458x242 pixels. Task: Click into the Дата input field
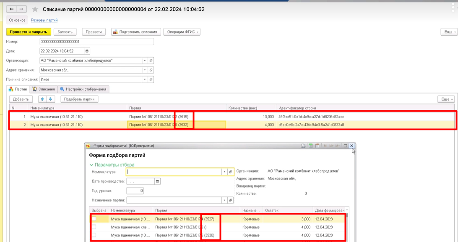pyautogui.click(x=62, y=51)
